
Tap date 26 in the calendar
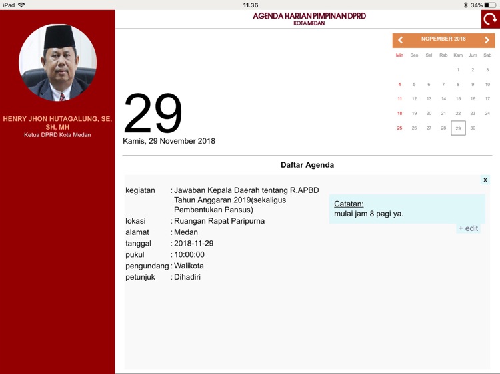tap(414, 128)
